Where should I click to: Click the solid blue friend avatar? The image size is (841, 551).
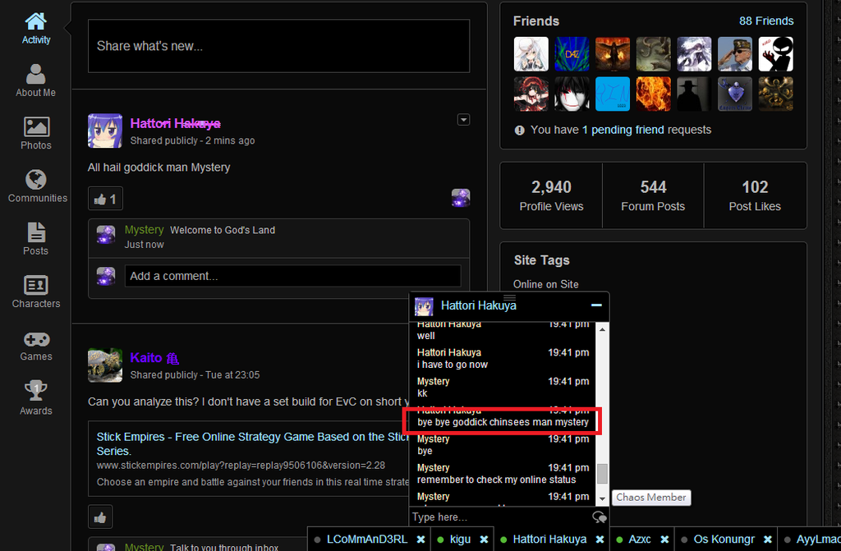[613, 94]
